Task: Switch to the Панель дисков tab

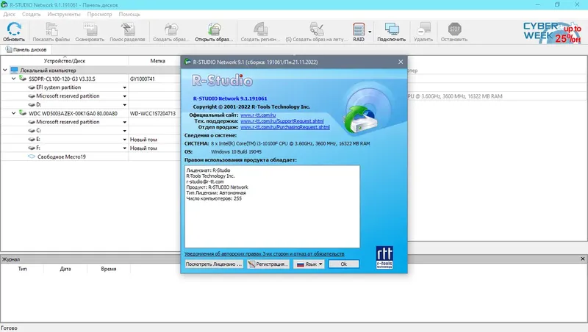Action: 26,49
